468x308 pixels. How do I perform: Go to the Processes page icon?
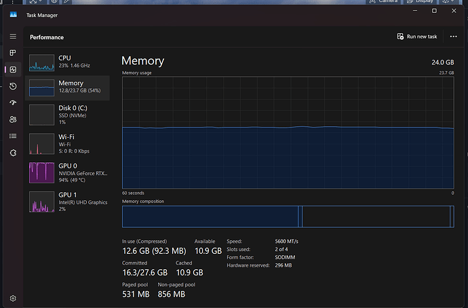13,53
